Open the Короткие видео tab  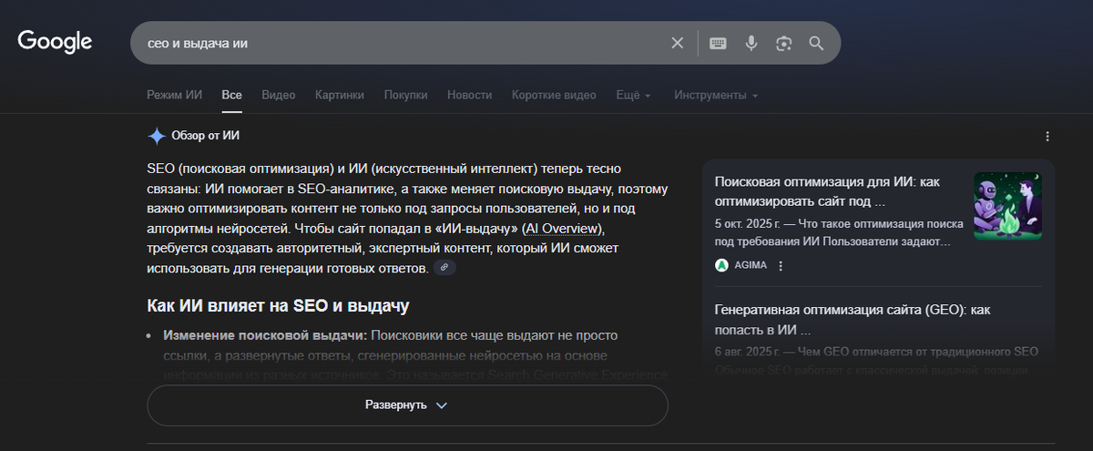[x=554, y=95]
